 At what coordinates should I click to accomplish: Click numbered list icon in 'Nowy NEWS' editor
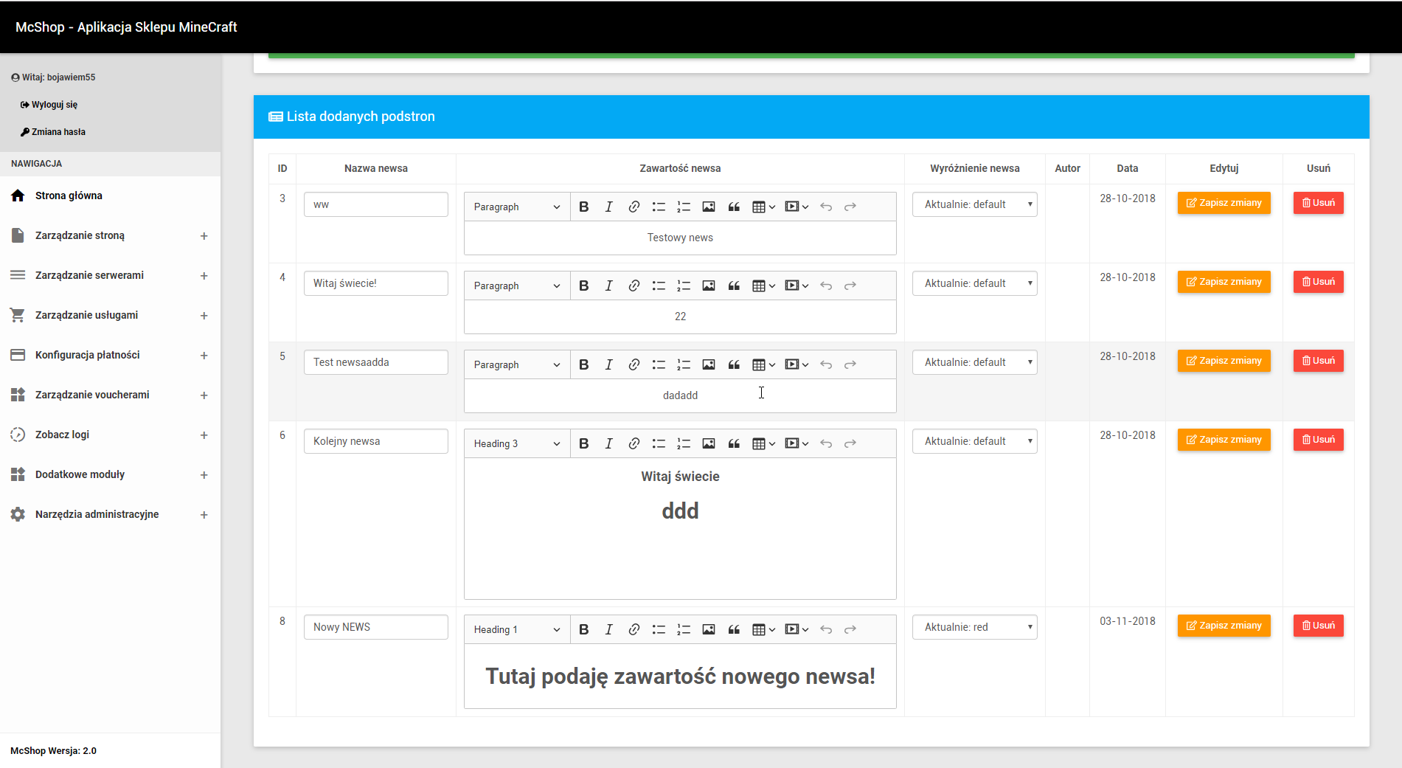click(x=684, y=629)
